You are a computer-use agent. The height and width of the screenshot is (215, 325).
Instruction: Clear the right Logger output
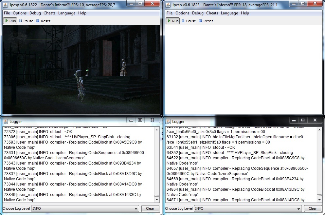point(313,208)
